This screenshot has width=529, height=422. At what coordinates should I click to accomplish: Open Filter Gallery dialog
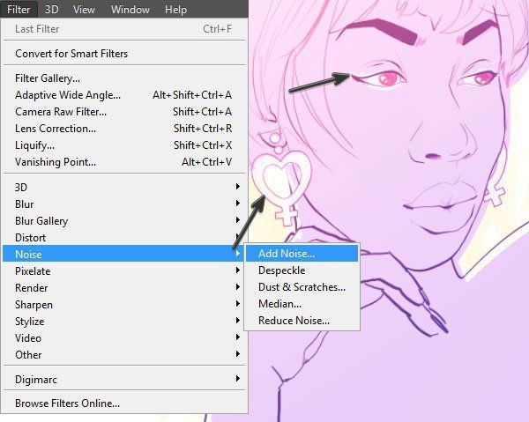[123, 78]
